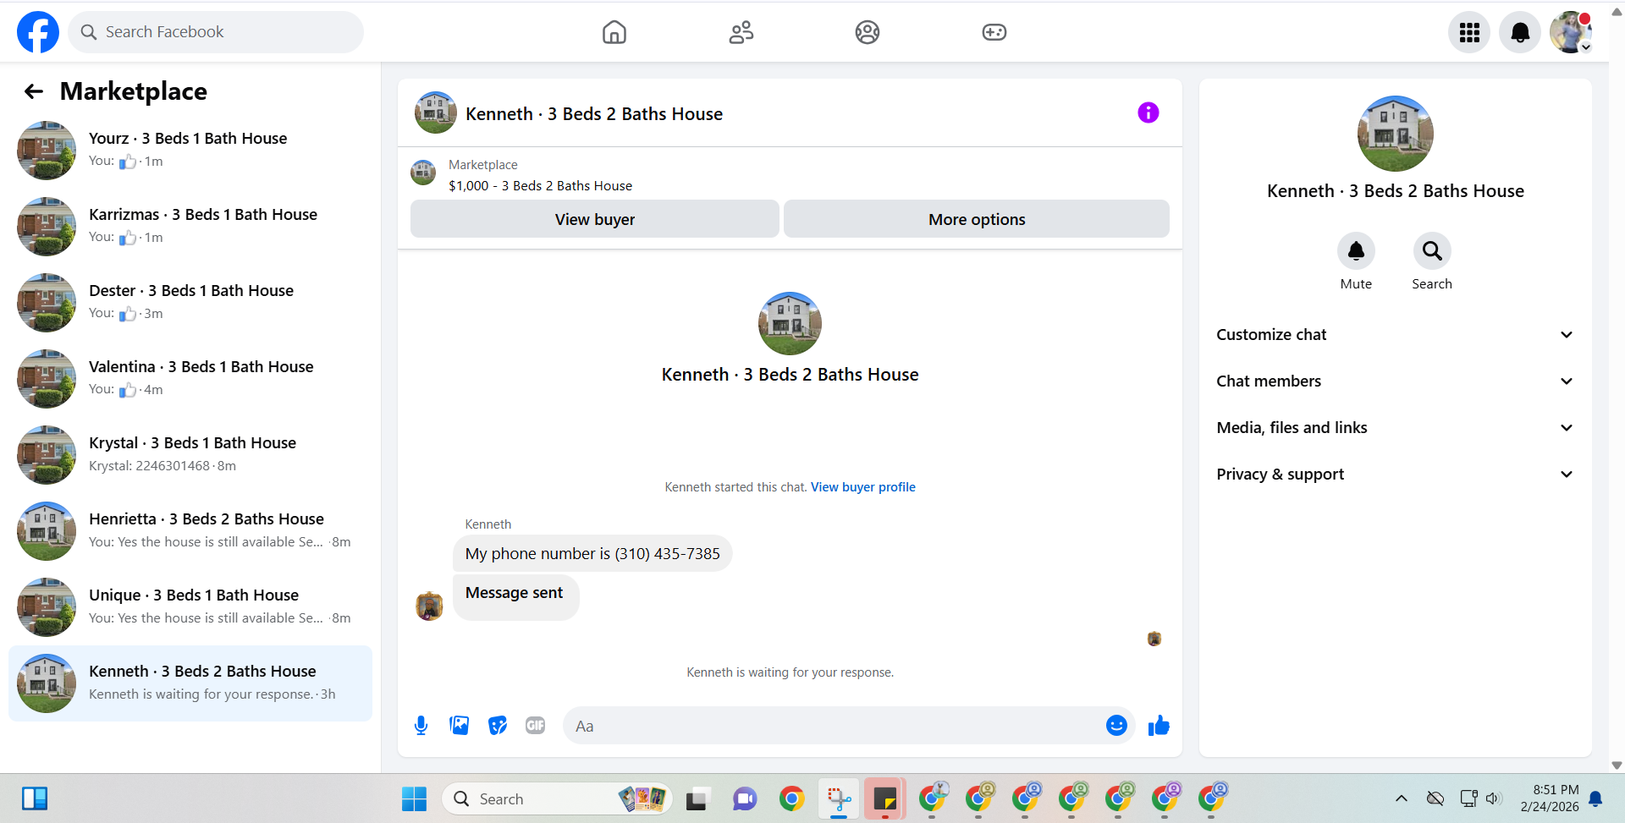The width and height of the screenshot is (1625, 823).
Task: Open the Snipping Tool taskbar icon
Action: (x=839, y=798)
